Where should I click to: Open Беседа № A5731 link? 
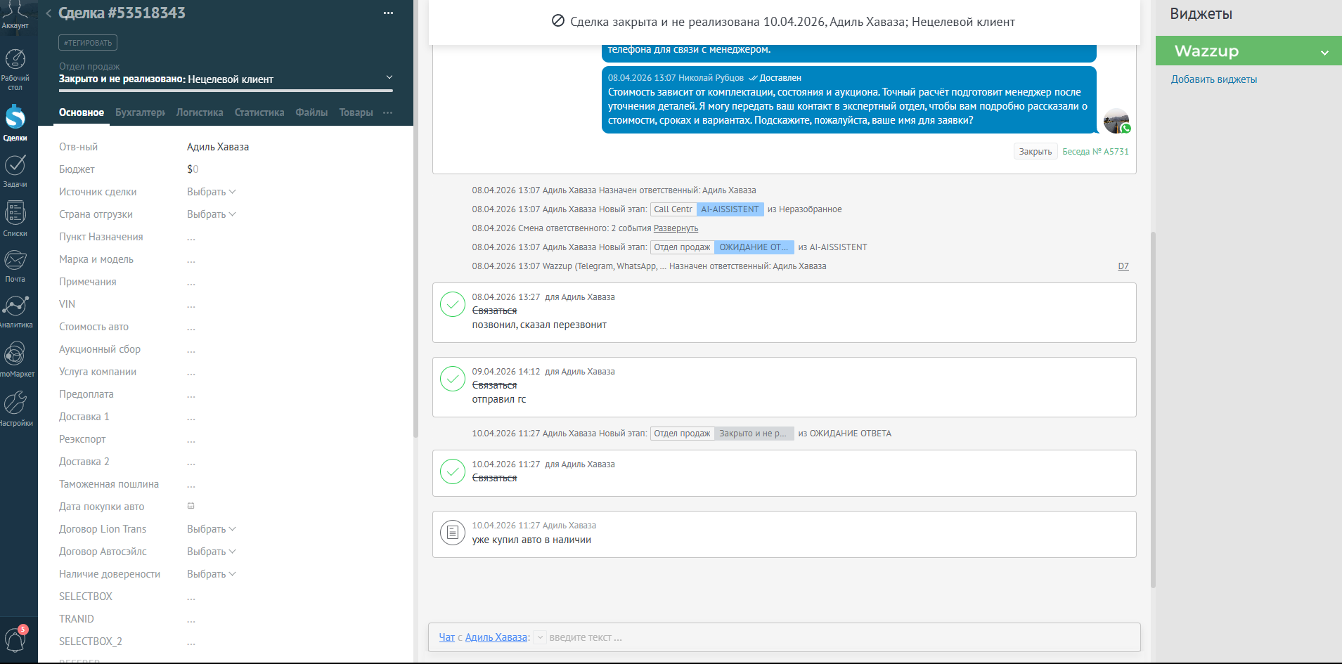click(1095, 152)
